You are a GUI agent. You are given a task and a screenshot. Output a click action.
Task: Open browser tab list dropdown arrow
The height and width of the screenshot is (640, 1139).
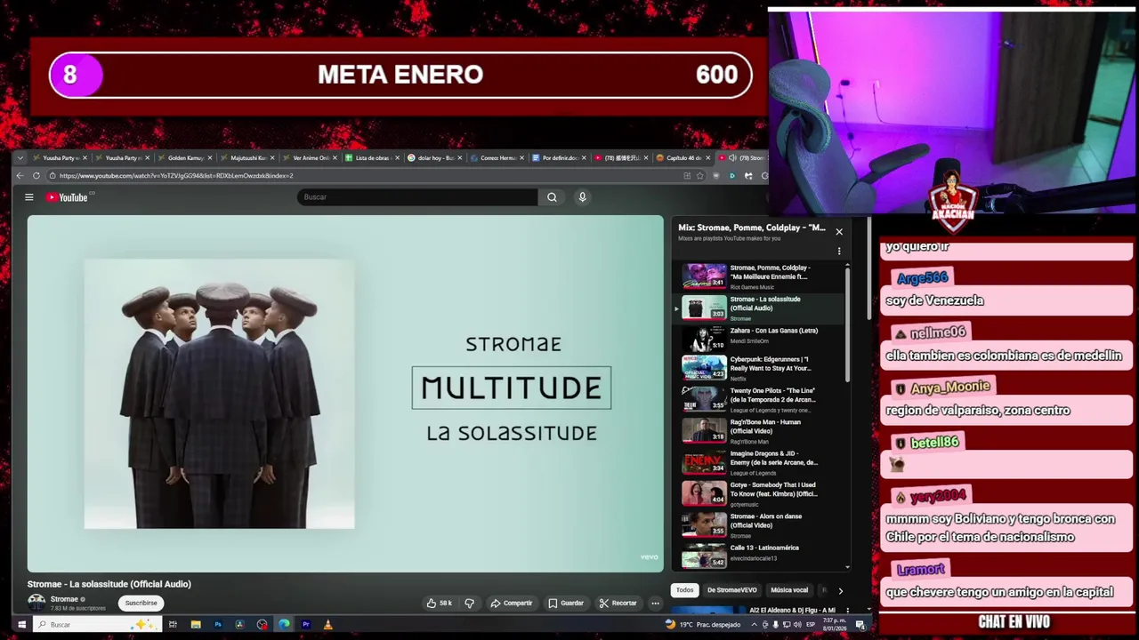click(x=21, y=158)
